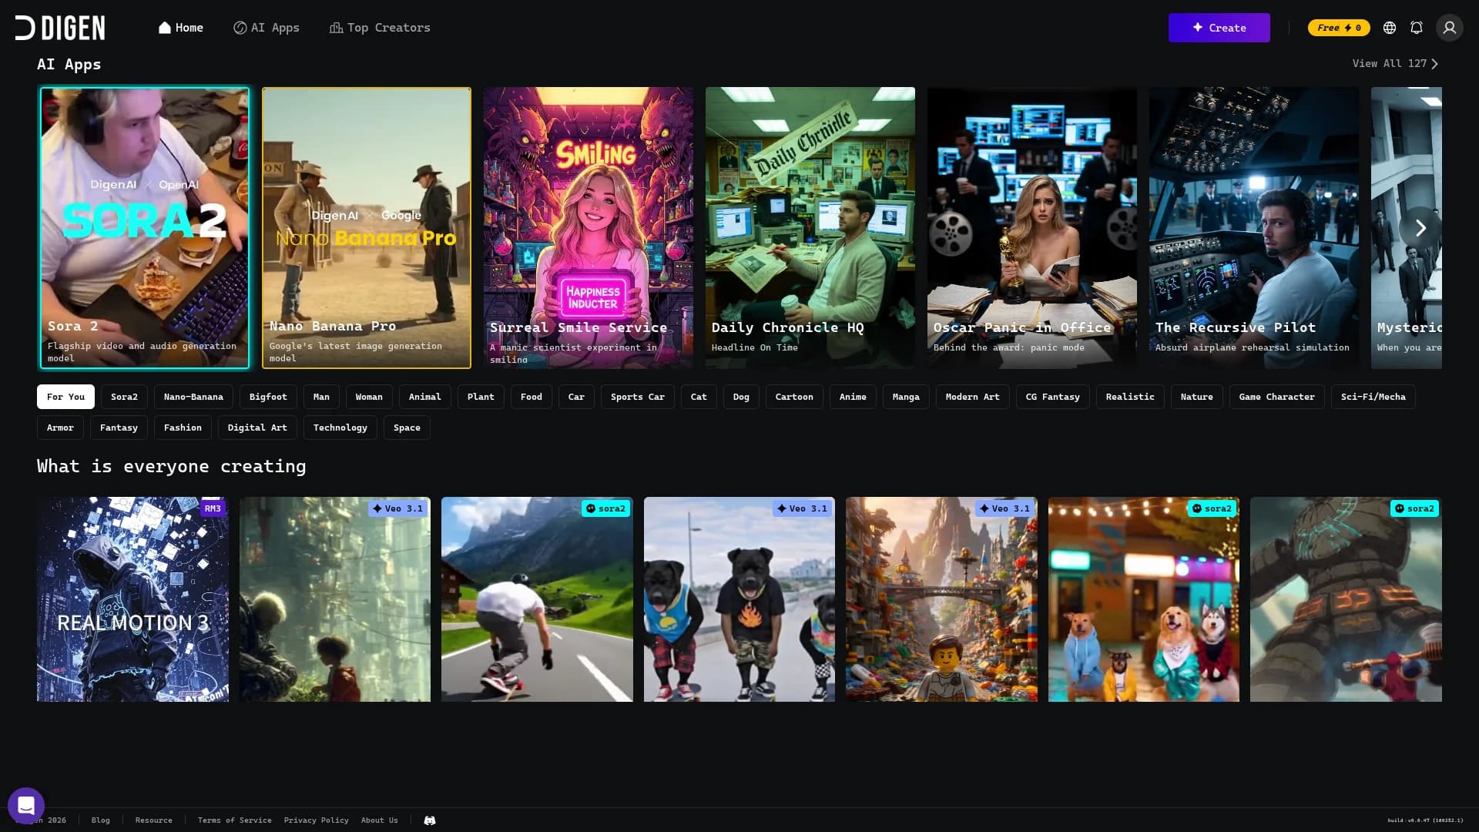Filter by the Armor tag
The height and width of the screenshot is (832, 1479).
pos(60,428)
